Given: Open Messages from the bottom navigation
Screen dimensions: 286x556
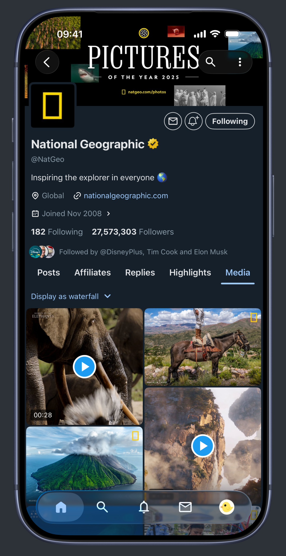Looking at the screenshot, I should pos(185,507).
